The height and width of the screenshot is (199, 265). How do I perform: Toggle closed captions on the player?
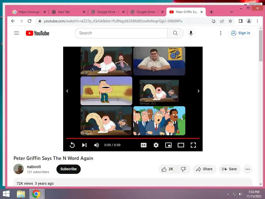coord(144,145)
